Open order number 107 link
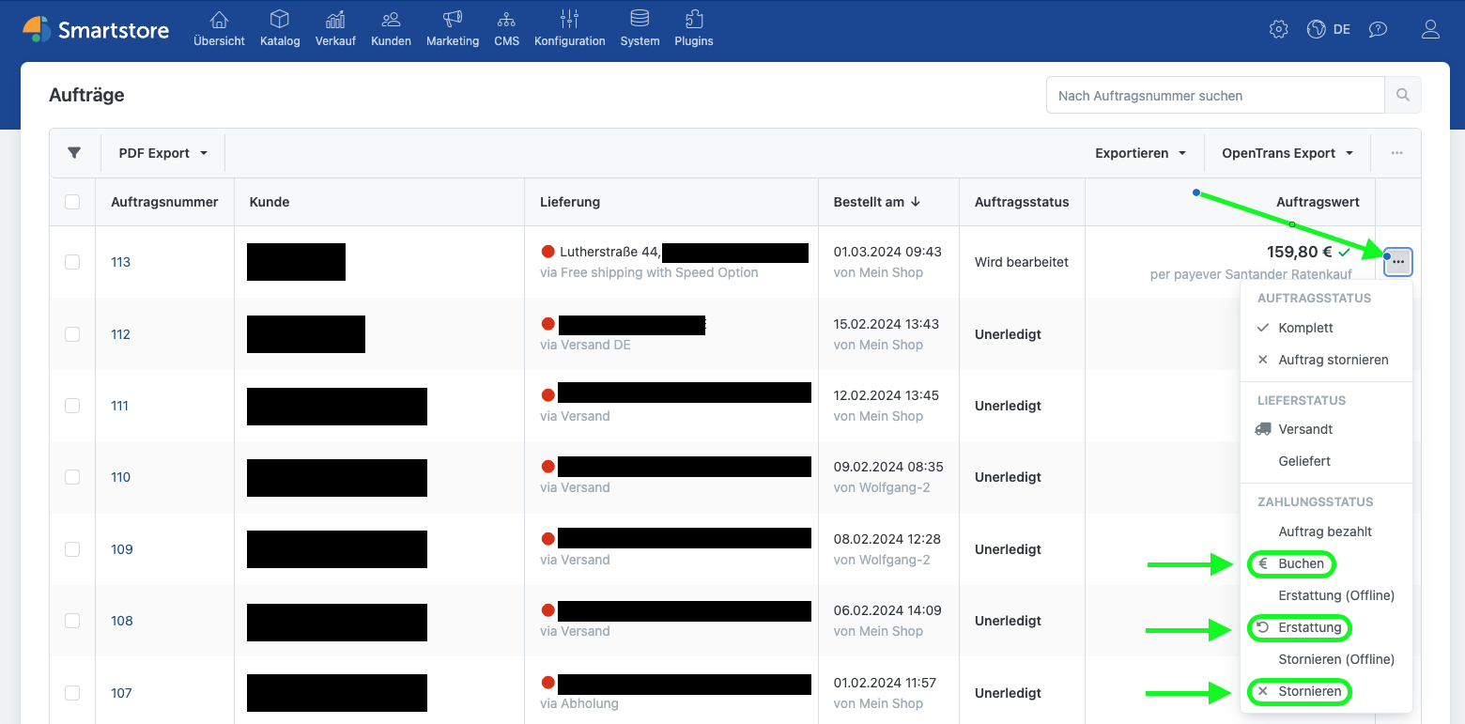 point(121,693)
